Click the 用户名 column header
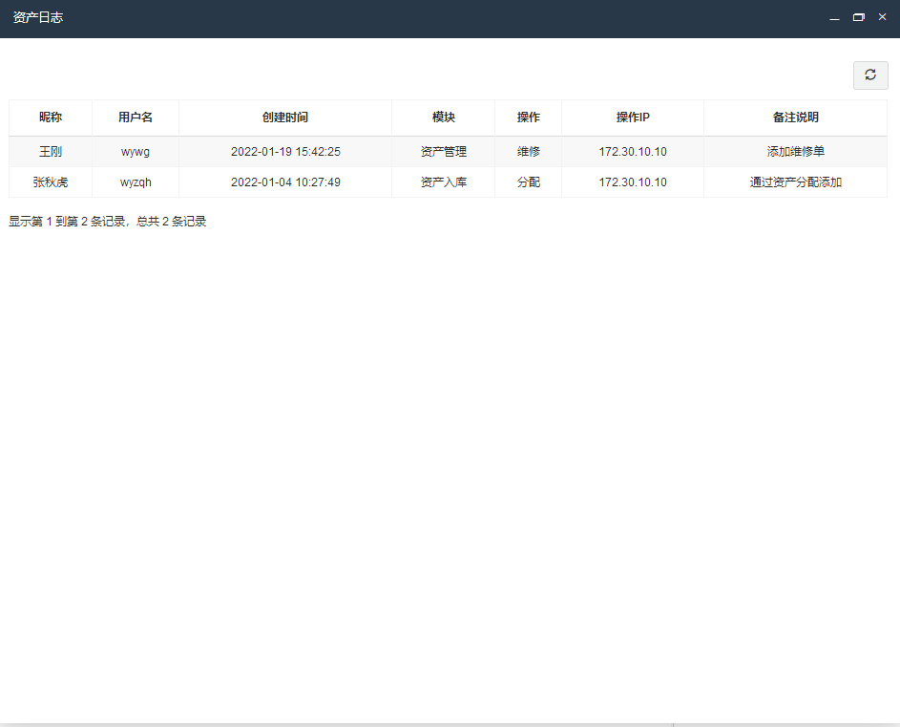Image resolution: width=900 pixels, height=727 pixels. click(136, 118)
